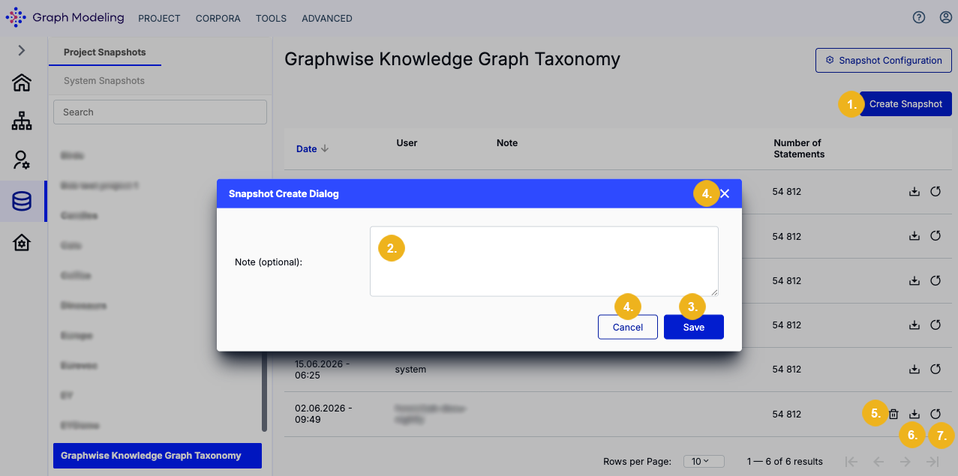This screenshot has width=958, height=476.
Task: Click into the Note (optional) text area
Action: tap(544, 262)
